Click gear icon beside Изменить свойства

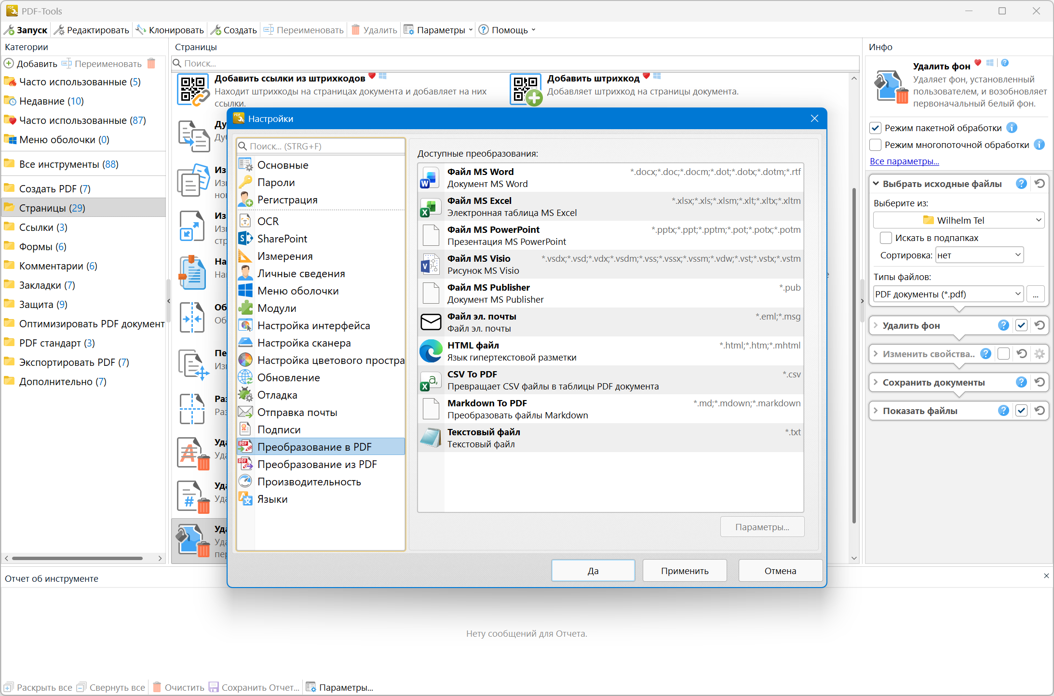tap(1040, 354)
